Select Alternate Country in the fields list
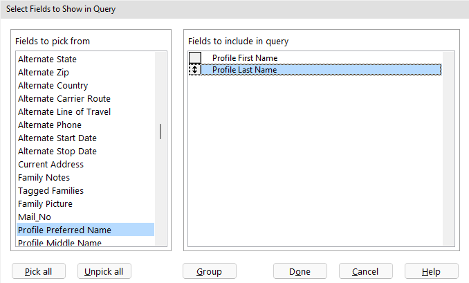This screenshot has width=469, height=283. coord(53,86)
